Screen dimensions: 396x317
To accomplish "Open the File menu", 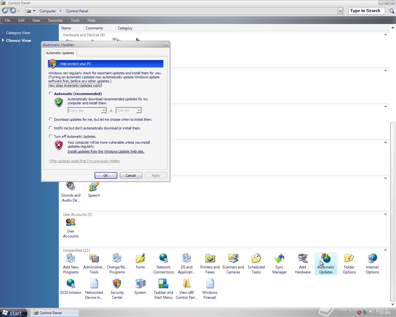I will 7,20.
